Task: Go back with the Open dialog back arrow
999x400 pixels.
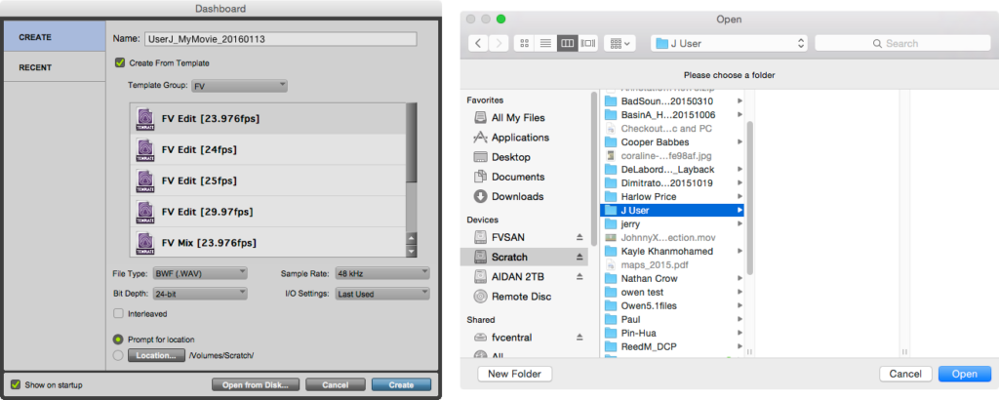Action: click(478, 43)
